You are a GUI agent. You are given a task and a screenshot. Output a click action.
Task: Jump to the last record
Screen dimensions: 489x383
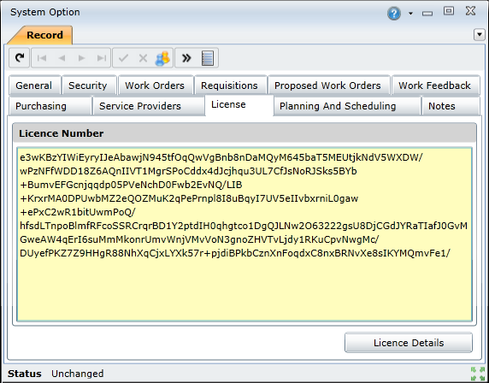click(x=102, y=58)
